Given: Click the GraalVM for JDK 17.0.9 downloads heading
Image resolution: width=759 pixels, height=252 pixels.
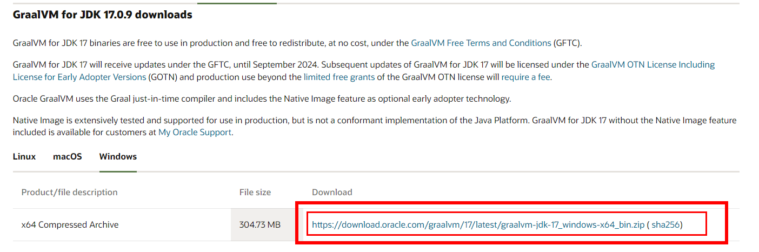Looking at the screenshot, I should point(103,15).
